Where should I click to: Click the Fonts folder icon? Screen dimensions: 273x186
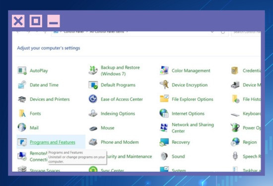[22, 114]
